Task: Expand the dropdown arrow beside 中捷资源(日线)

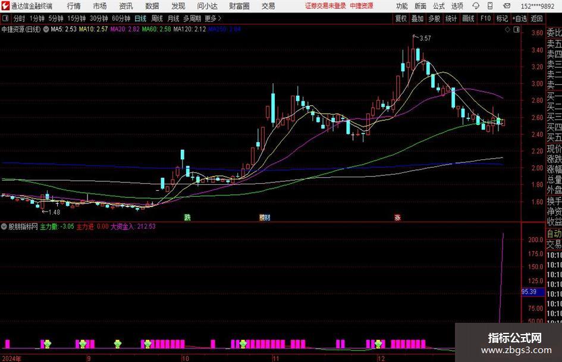Action: pos(46,29)
